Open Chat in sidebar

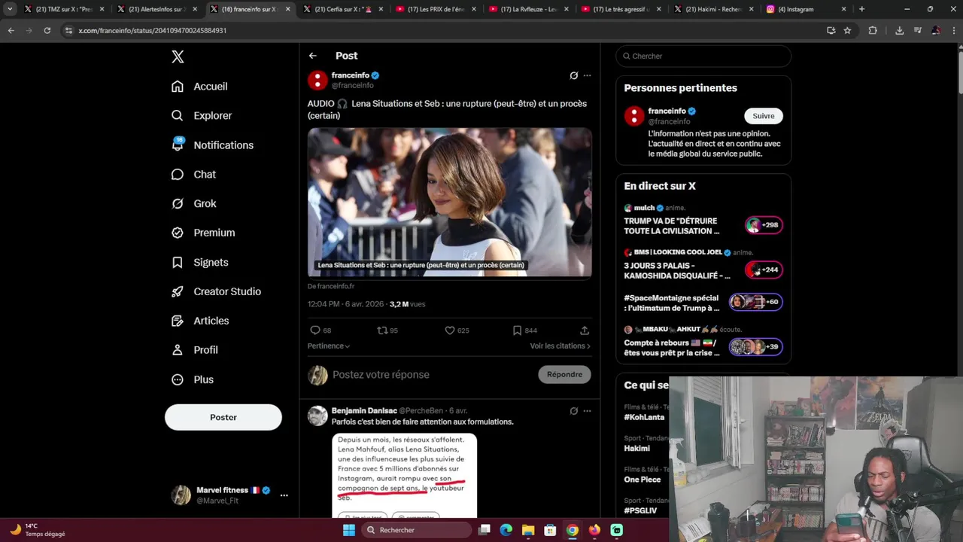tap(193, 175)
